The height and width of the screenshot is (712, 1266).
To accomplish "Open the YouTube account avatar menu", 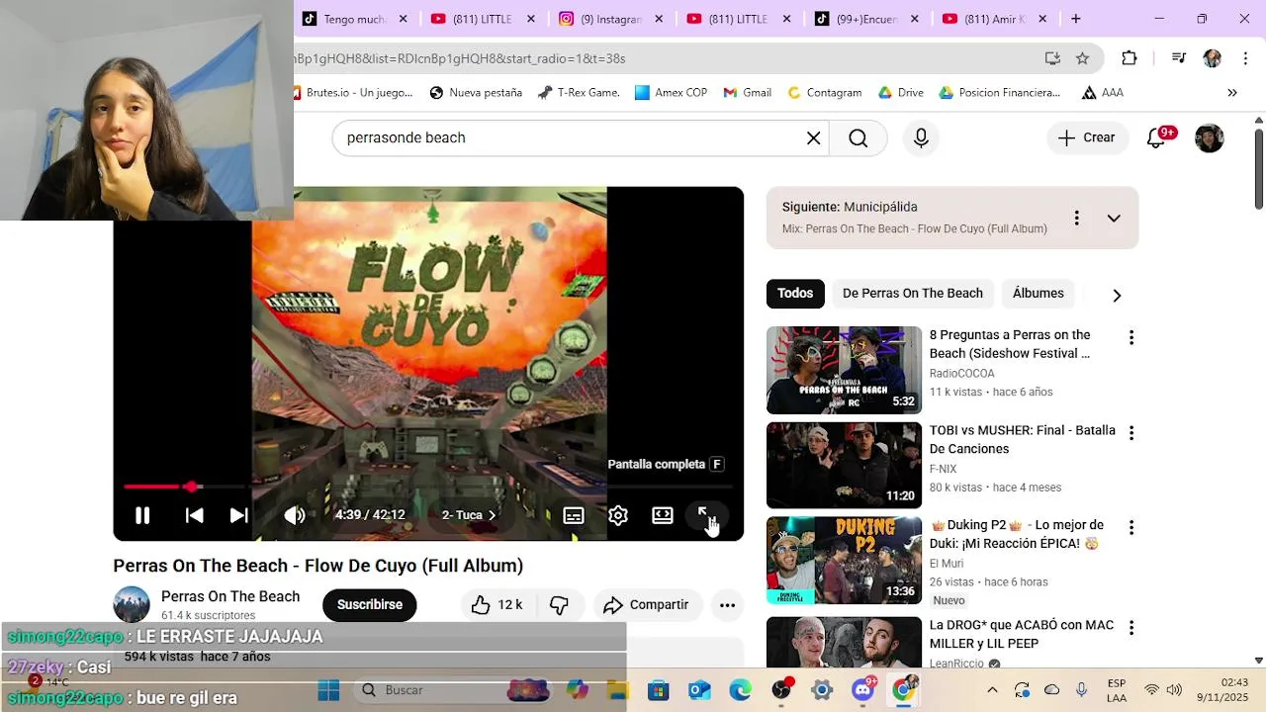I will click(x=1210, y=138).
